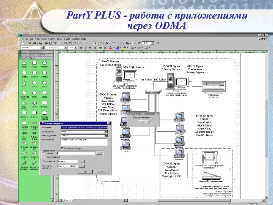Click the Print toolbar icon
Screen dimensions: 273x205
coord(46,43)
